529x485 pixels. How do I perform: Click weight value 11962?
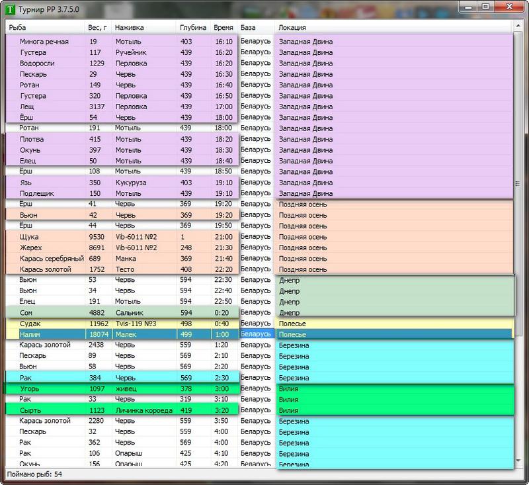click(x=99, y=324)
